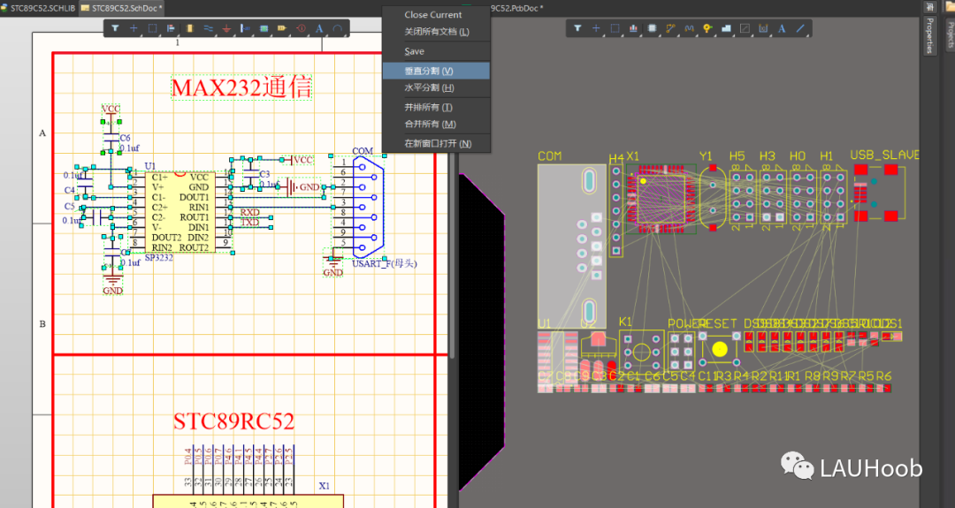Select the arc drawing tool in schematic toolbar
This screenshot has width=955, height=508.
338,28
